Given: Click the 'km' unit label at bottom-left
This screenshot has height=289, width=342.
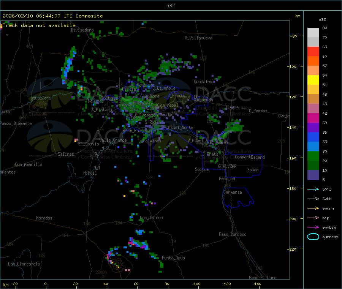Looking at the screenshot, I should [5, 285].
